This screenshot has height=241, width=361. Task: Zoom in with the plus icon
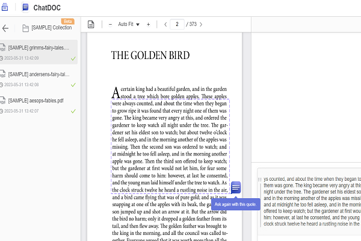[x=148, y=24]
